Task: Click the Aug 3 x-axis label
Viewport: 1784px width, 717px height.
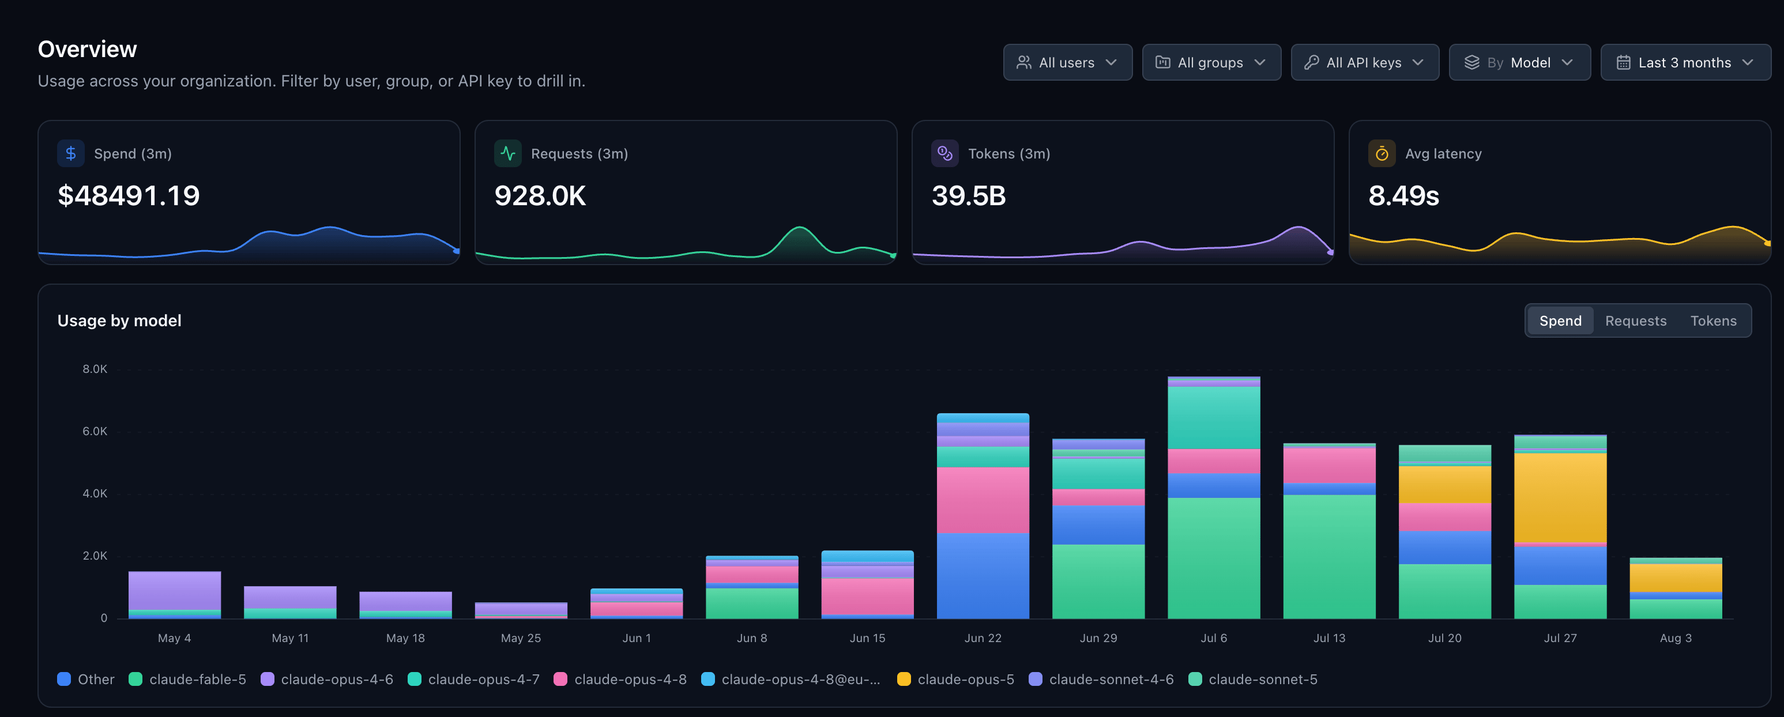Action: [x=1676, y=638]
